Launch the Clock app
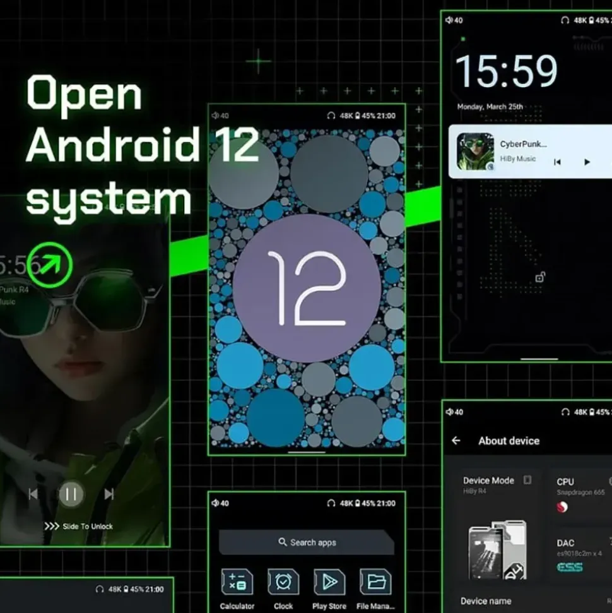Viewport: 612px width, 613px height. tap(283, 583)
